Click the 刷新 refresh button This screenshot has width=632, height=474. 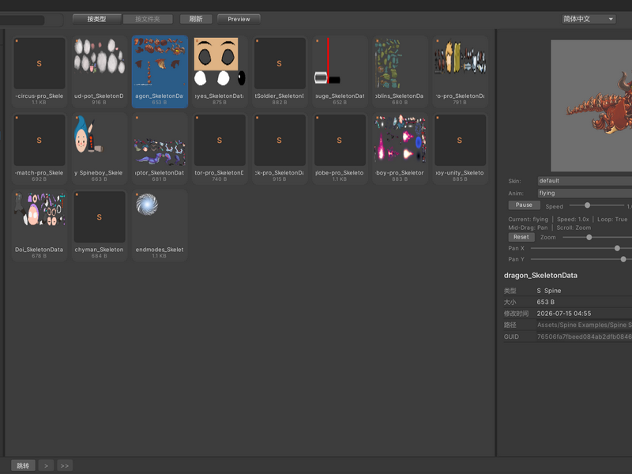pyautogui.click(x=196, y=19)
